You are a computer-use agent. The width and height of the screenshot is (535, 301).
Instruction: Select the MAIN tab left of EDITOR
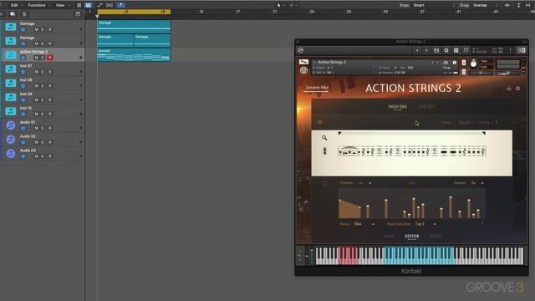coord(389,236)
